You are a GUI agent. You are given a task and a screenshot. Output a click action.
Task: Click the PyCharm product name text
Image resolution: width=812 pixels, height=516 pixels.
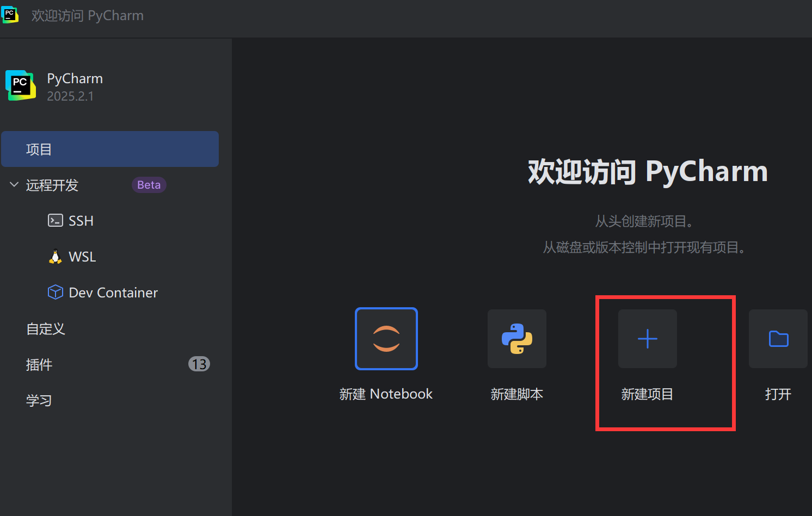click(x=75, y=79)
